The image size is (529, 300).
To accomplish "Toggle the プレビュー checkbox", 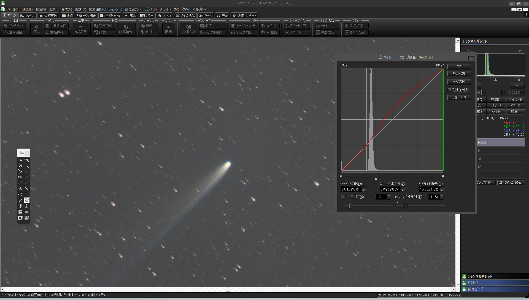I will (x=449, y=90).
